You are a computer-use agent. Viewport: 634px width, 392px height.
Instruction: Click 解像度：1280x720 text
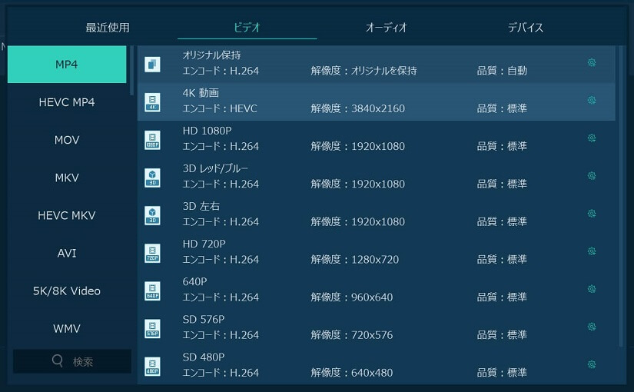pyautogui.click(x=354, y=259)
